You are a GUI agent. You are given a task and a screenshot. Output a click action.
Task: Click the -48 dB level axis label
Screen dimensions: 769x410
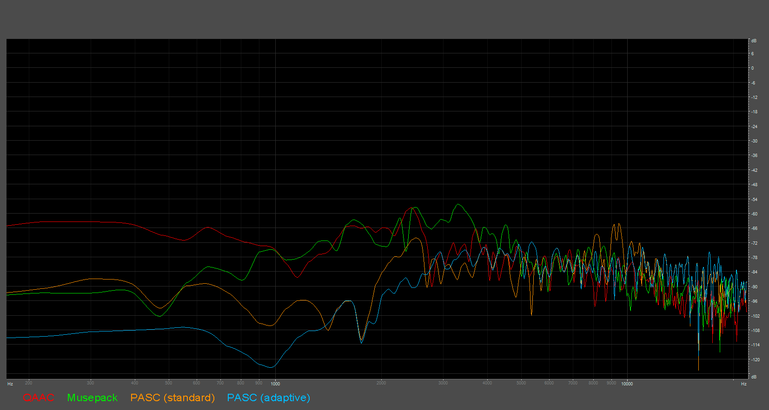pyautogui.click(x=754, y=185)
